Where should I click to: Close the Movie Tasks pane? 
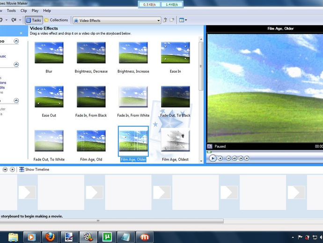tap(21, 33)
